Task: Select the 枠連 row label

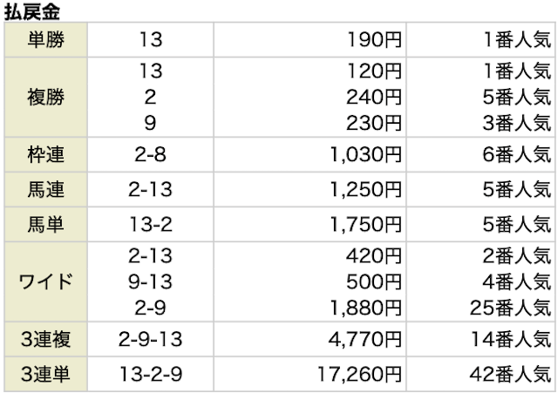Action: click(x=46, y=156)
